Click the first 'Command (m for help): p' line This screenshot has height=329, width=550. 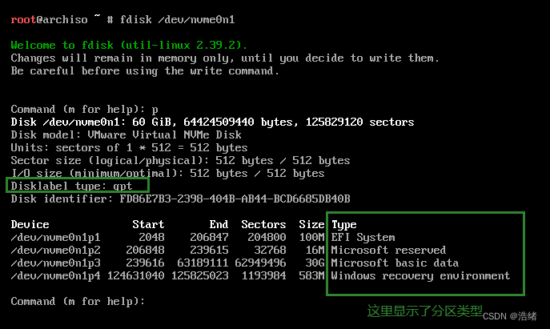point(84,109)
